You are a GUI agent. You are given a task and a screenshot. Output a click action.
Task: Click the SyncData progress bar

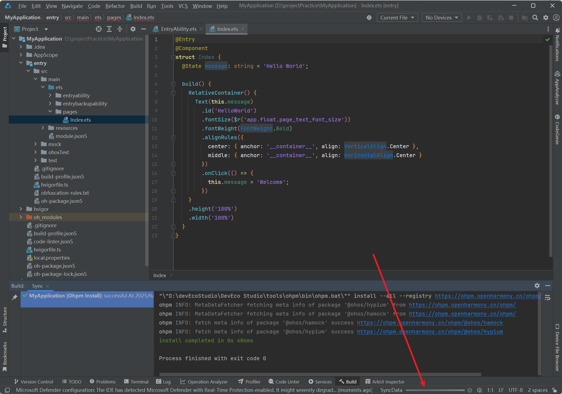click(x=435, y=390)
